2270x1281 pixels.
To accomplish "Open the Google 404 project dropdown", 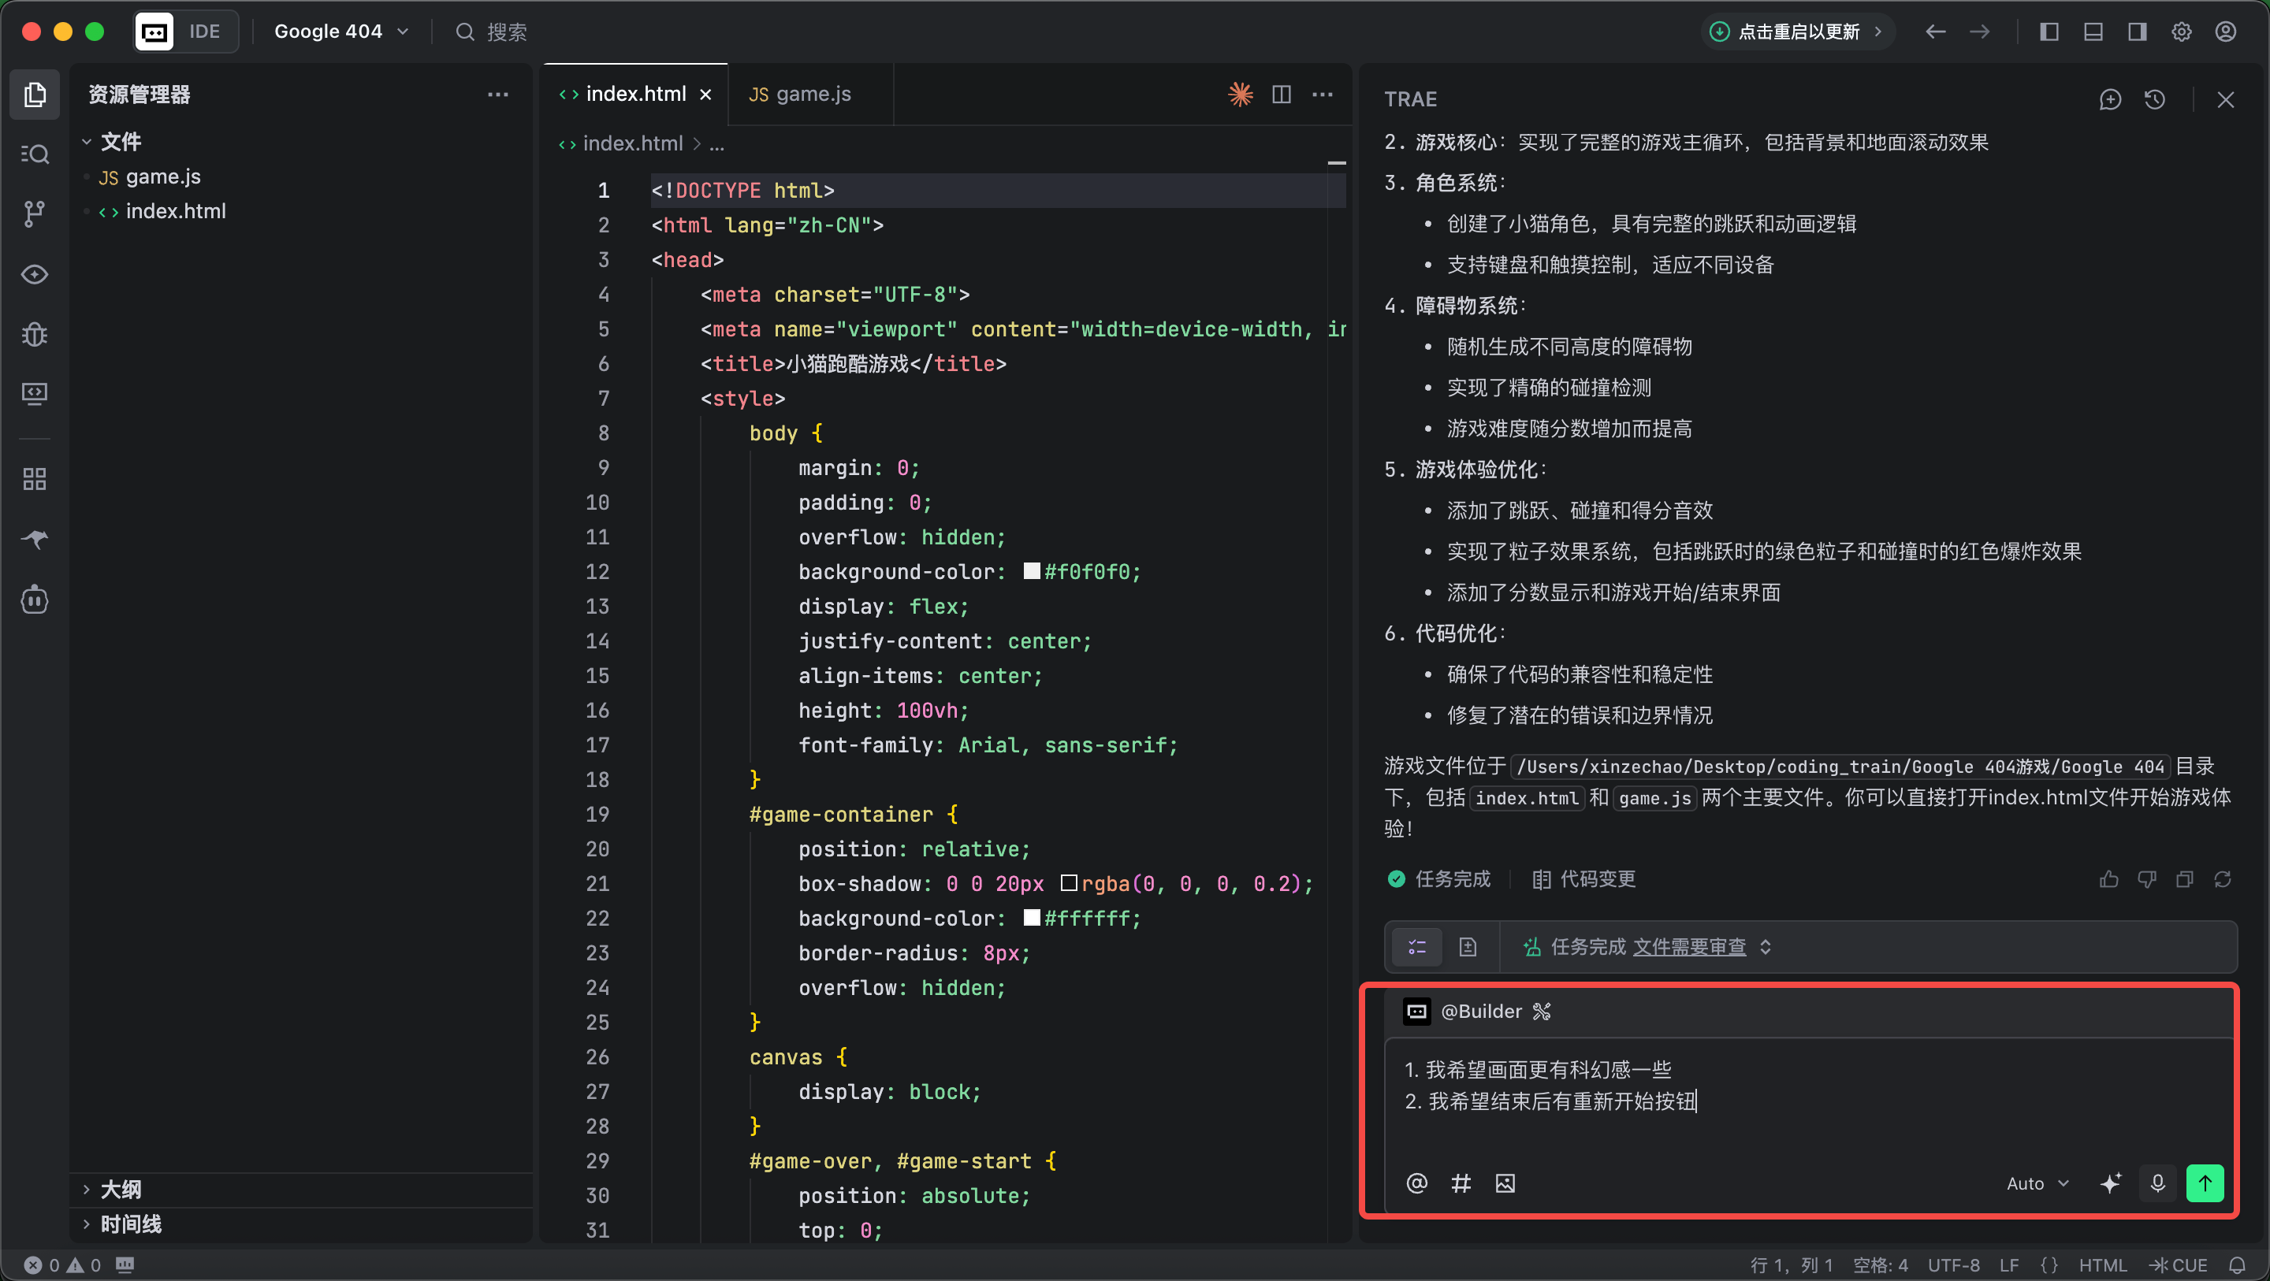I will tap(341, 32).
